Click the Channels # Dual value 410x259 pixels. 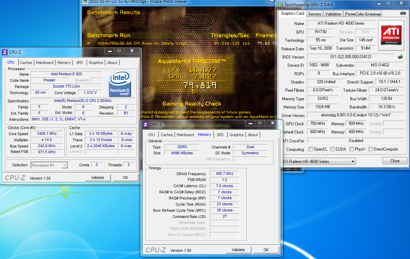[250, 147]
